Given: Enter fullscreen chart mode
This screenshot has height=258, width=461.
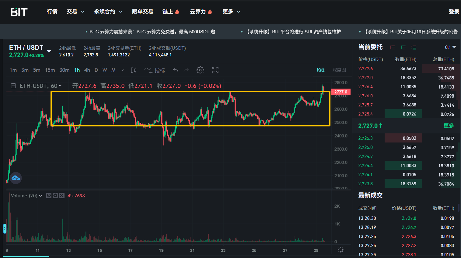Looking at the screenshot, I should (215, 70).
